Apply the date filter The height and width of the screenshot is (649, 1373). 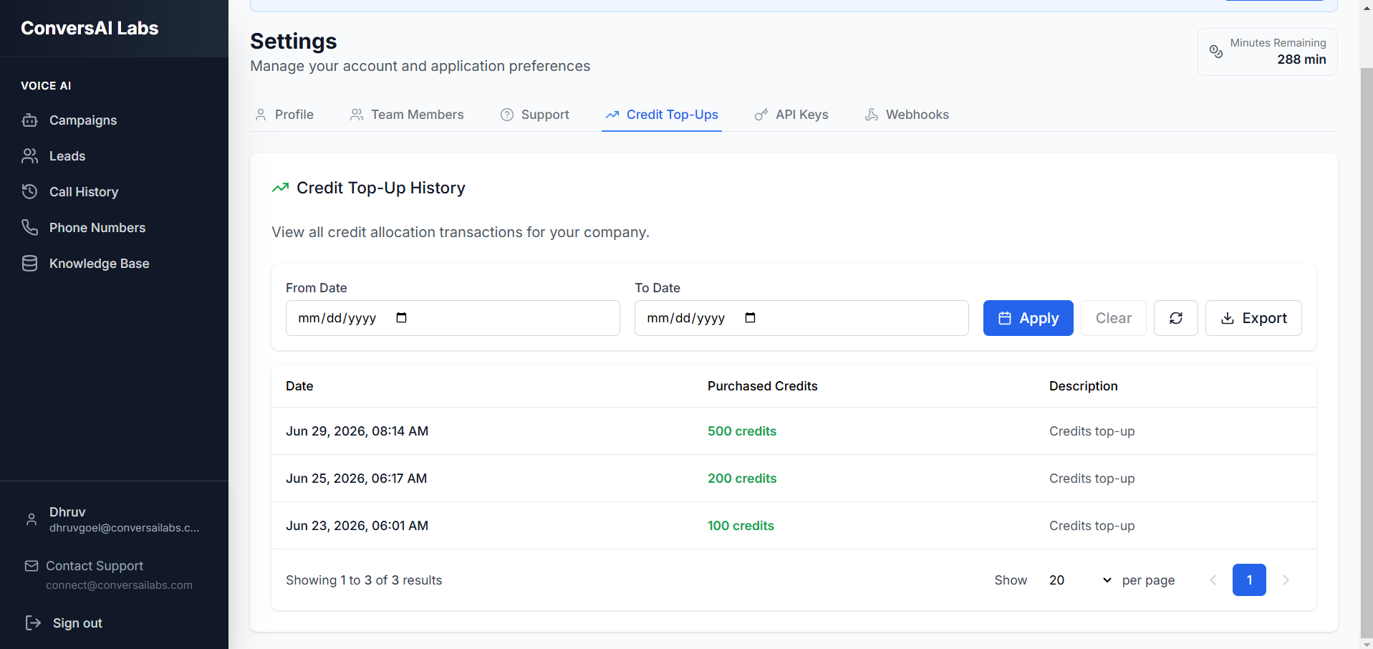click(x=1028, y=318)
